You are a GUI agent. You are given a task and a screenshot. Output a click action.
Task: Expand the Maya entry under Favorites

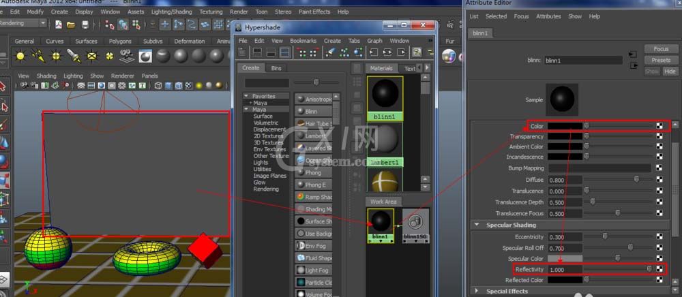click(250, 103)
